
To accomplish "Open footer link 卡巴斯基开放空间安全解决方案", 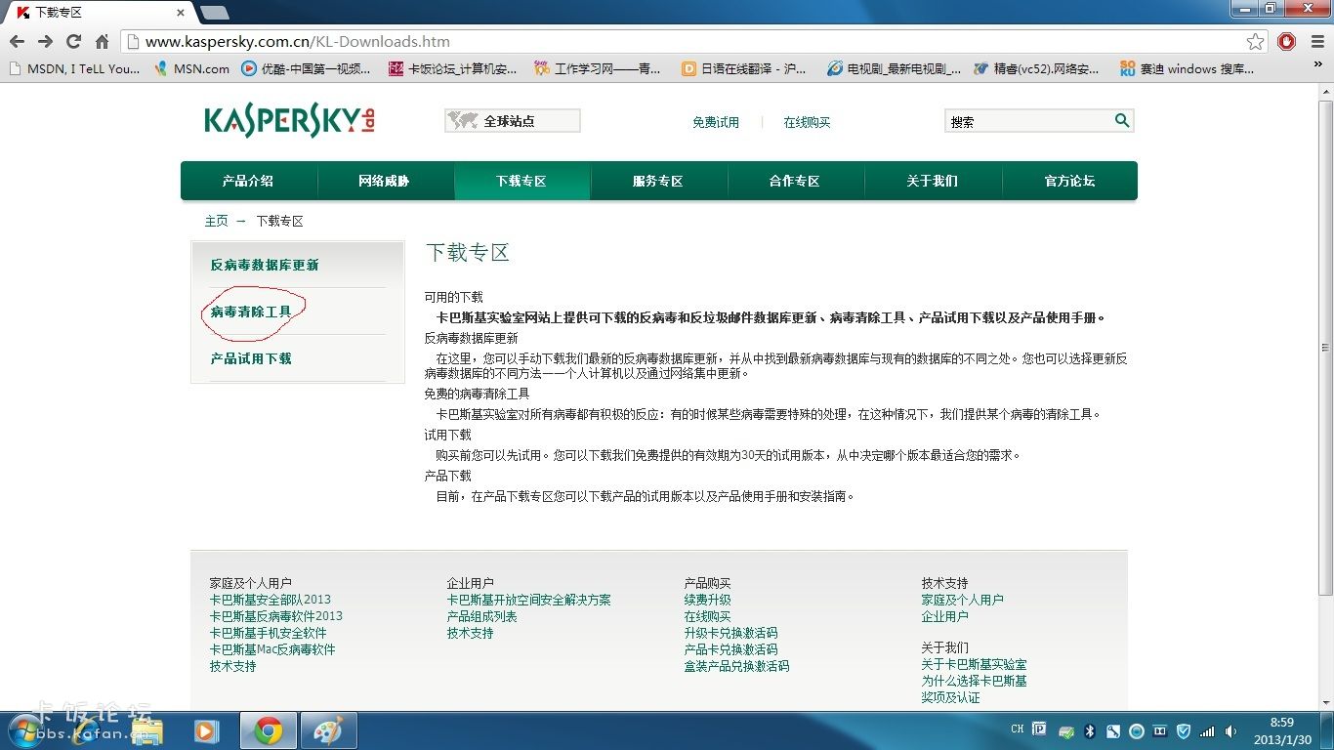I will [x=528, y=600].
